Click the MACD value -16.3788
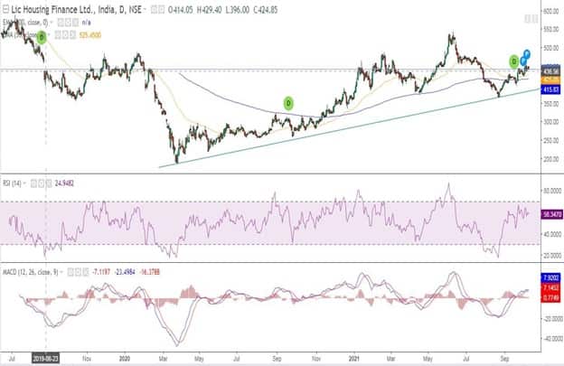564x366 pixels. pyautogui.click(x=149, y=272)
